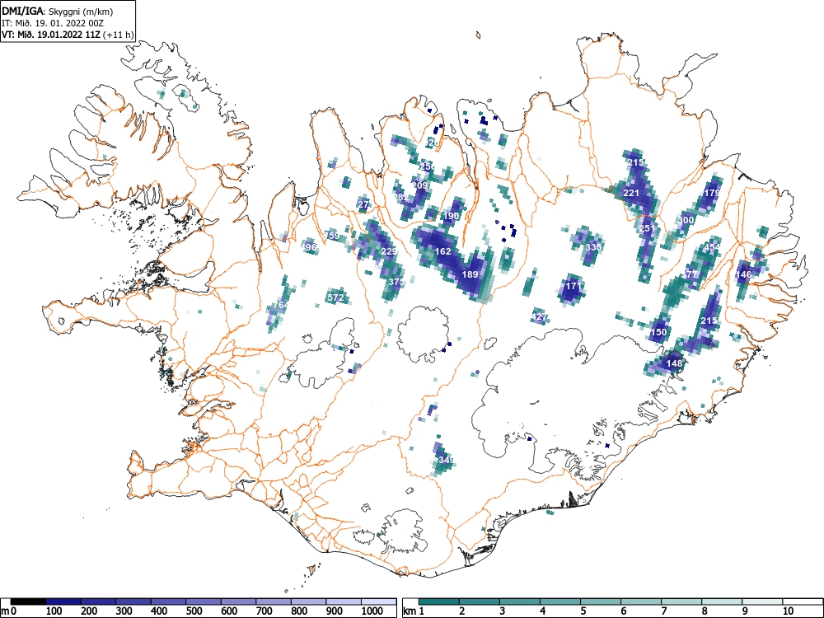Click the '1000' label in metre legend
Image resolution: width=824 pixels, height=618 pixels.
[x=372, y=611]
